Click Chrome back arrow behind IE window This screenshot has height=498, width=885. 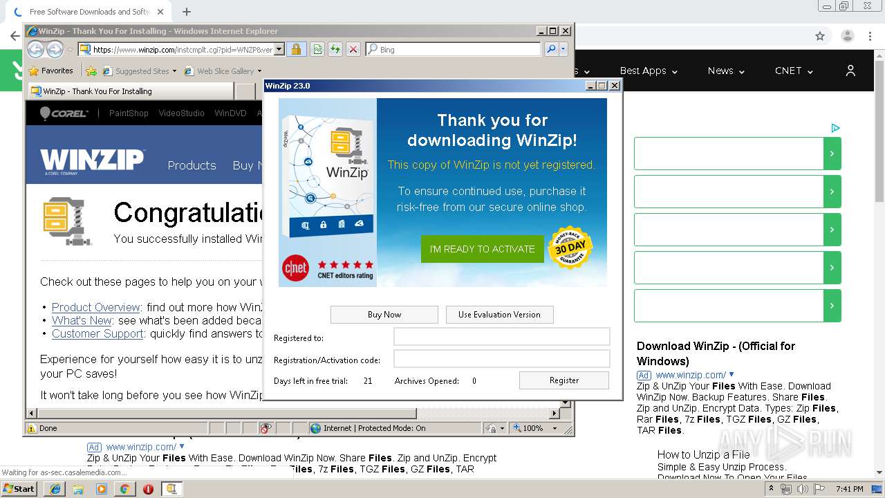click(x=15, y=37)
